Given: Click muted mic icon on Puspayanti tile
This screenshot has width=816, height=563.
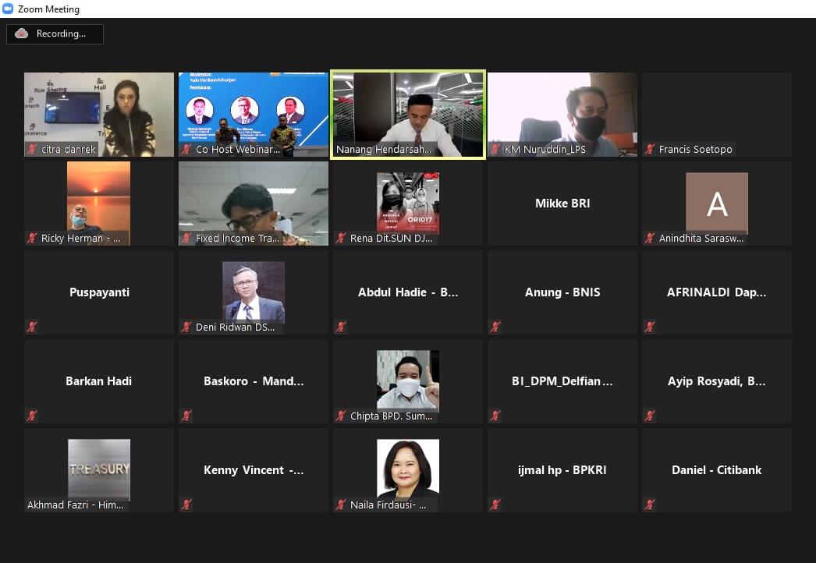Looking at the screenshot, I should click(x=32, y=327).
